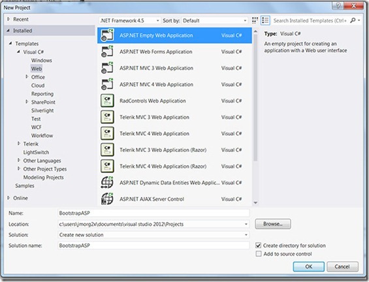Select the Cloud category
The image size is (369, 282).
38,86
